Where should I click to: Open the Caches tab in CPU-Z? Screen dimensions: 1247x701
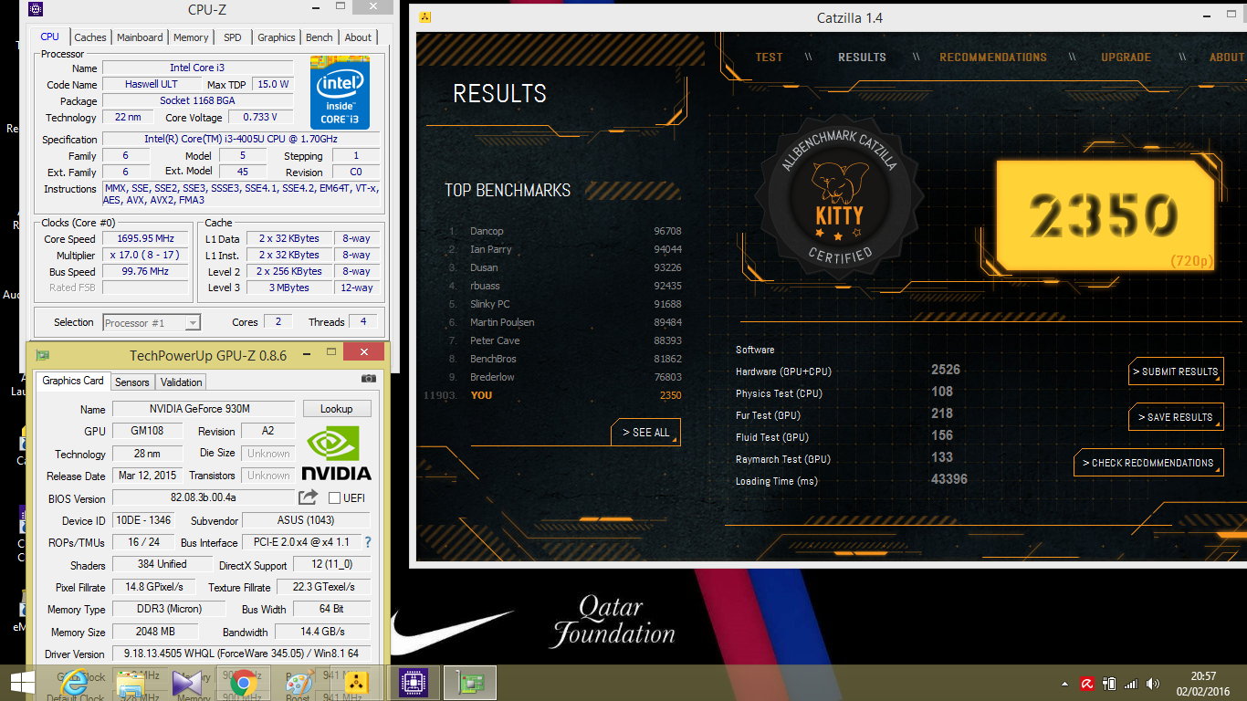[x=90, y=37]
